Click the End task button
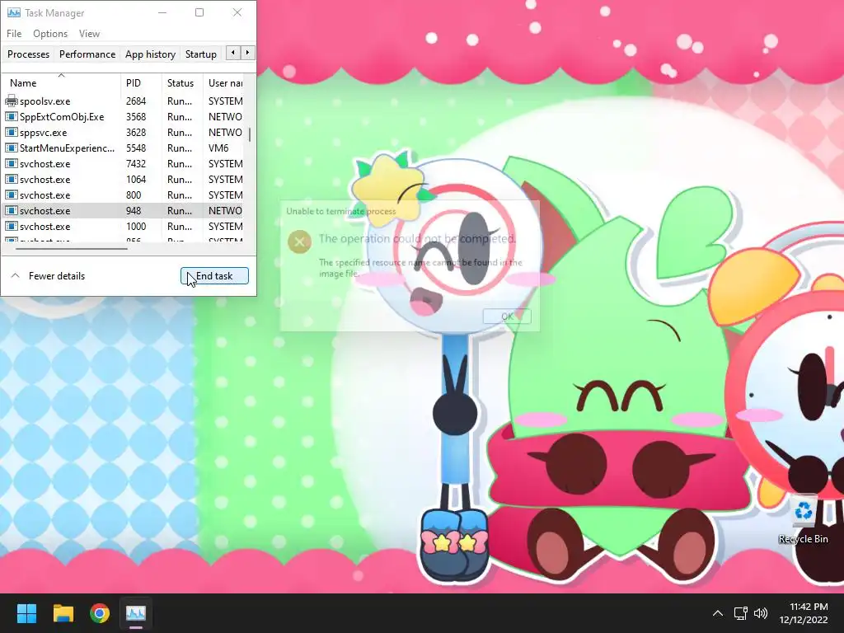This screenshot has width=844, height=633. (x=214, y=275)
